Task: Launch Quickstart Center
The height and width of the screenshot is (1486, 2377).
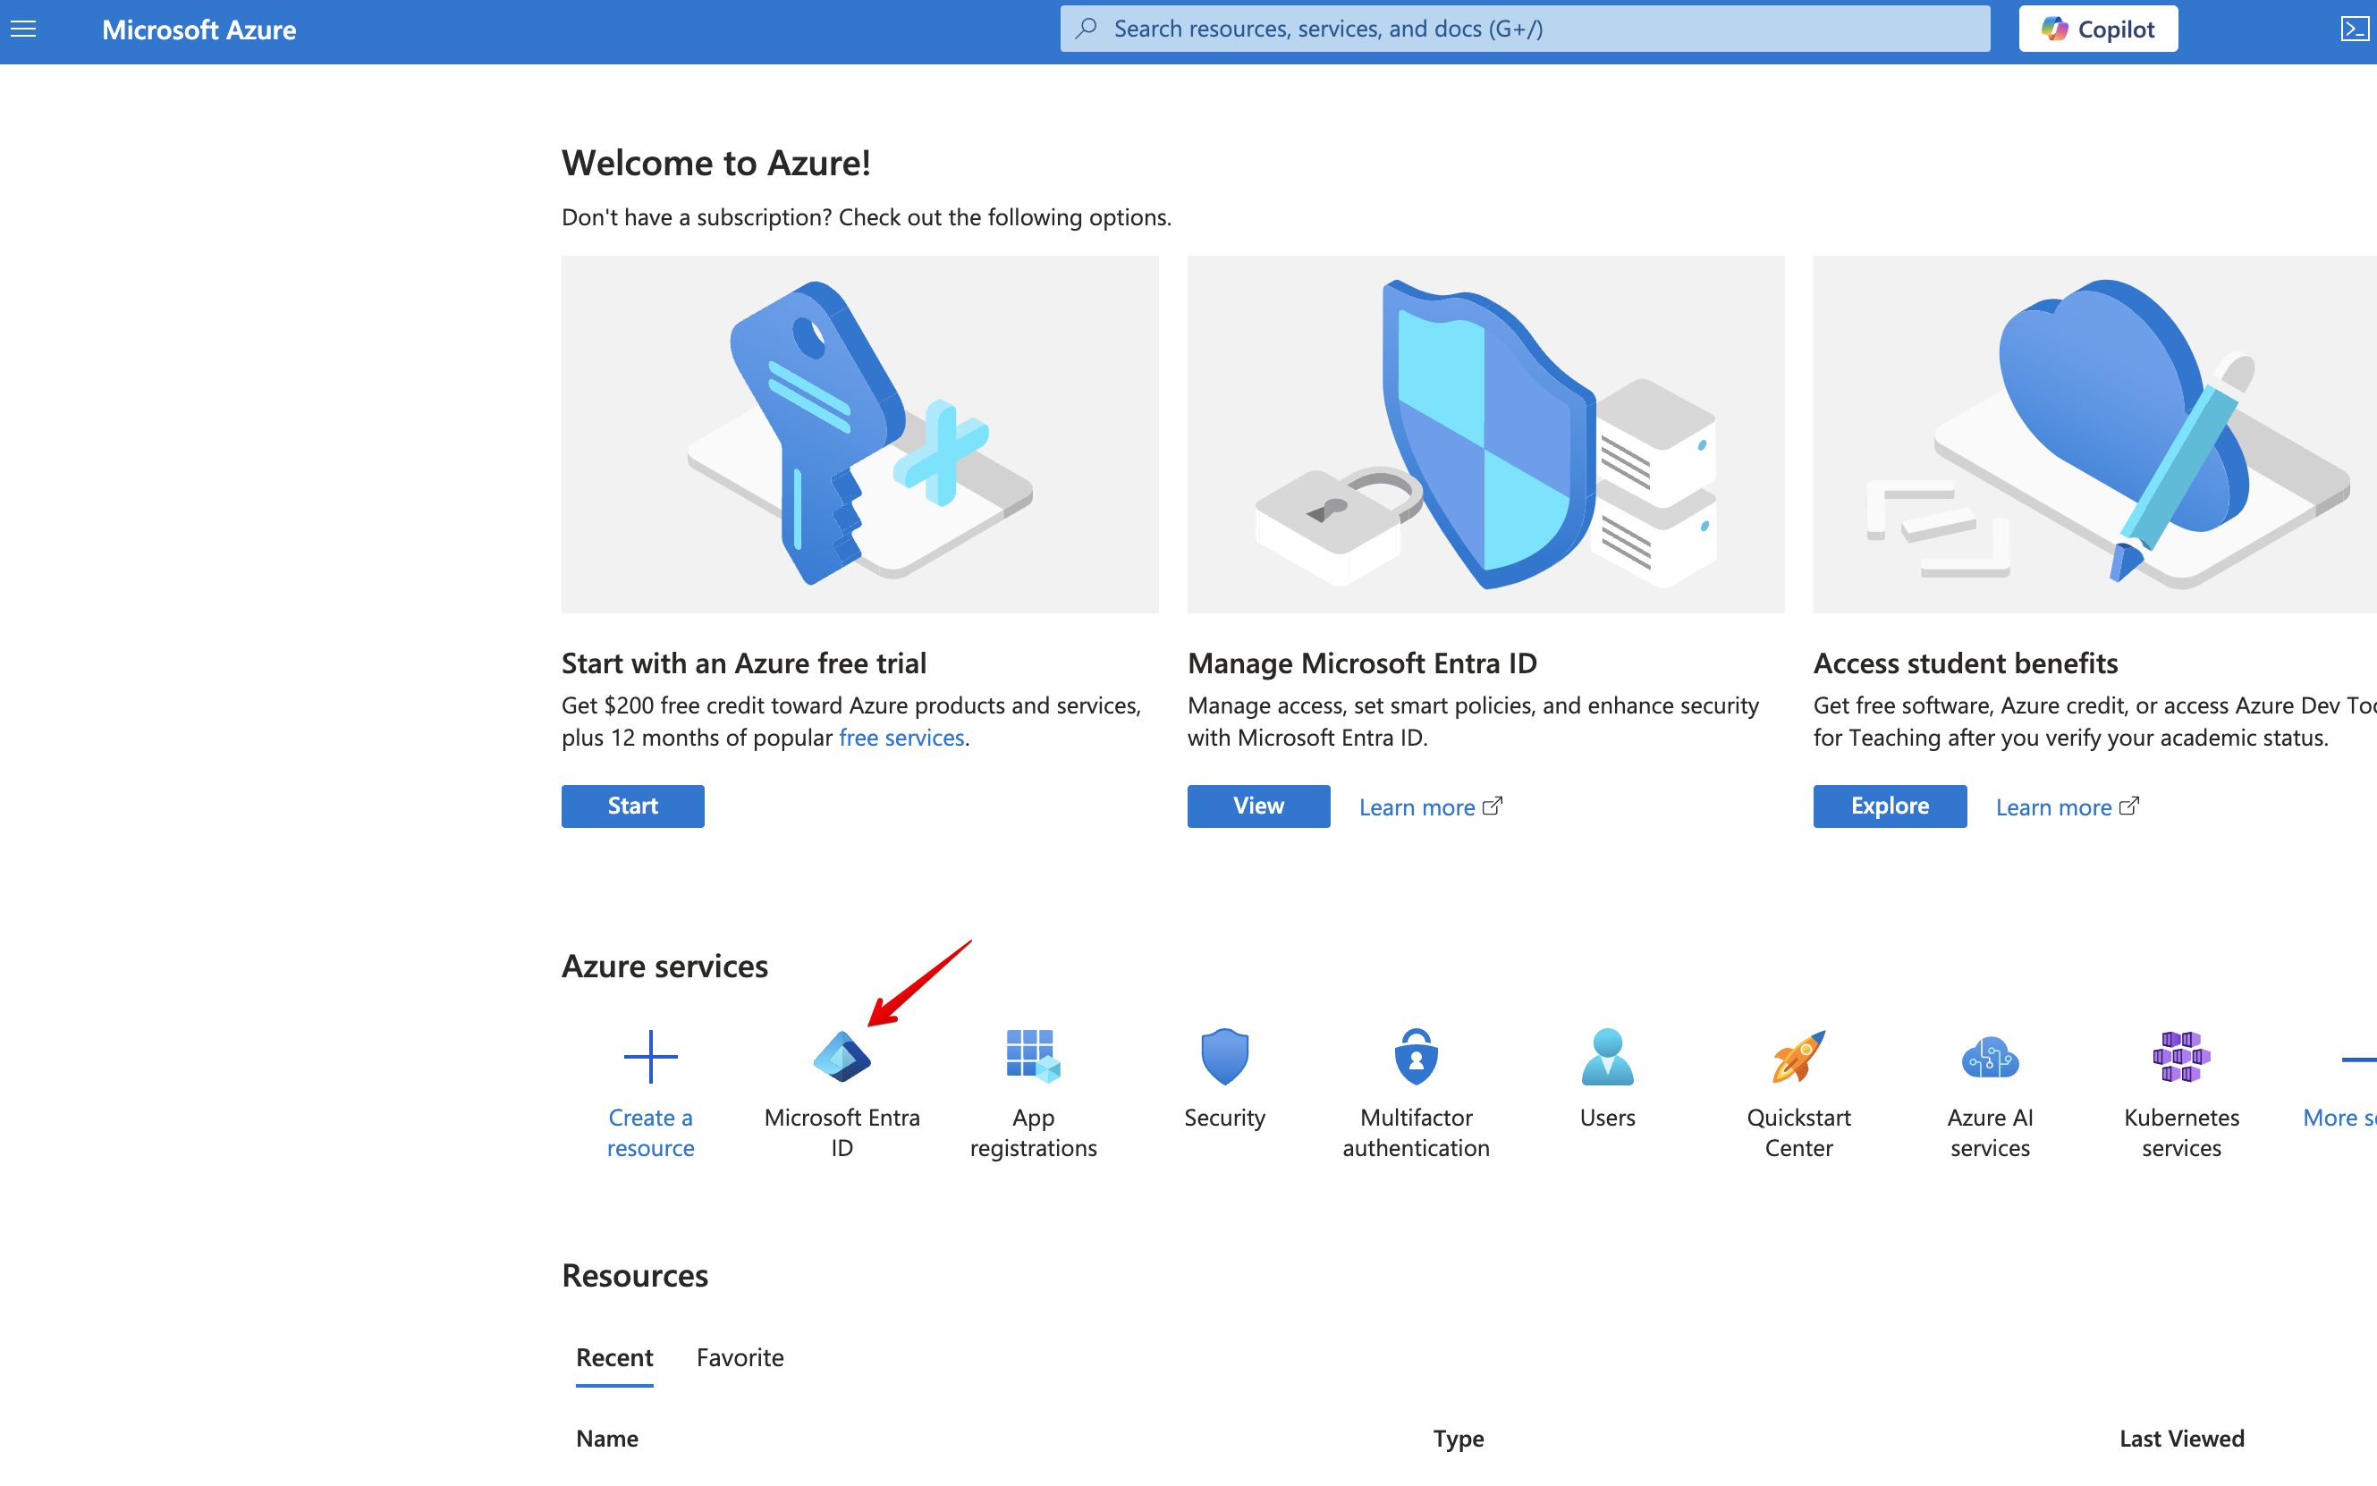Action: (1798, 1093)
